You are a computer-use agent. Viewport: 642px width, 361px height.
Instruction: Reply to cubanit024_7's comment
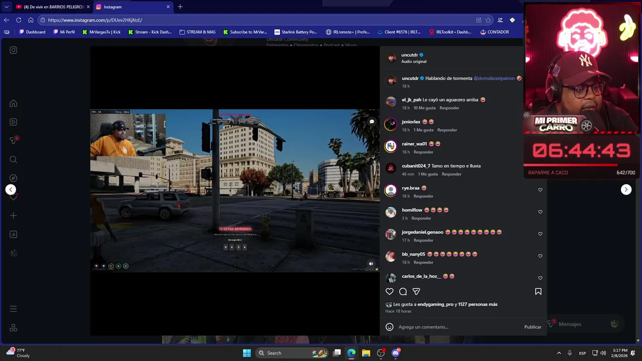pyautogui.click(x=451, y=174)
